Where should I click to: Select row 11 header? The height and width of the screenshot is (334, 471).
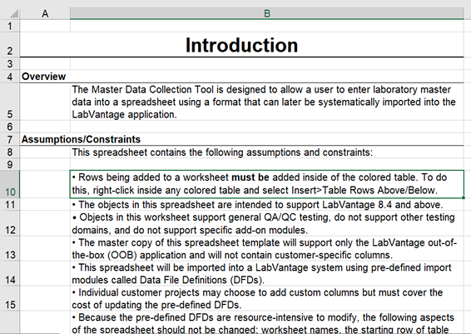coord(10,204)
